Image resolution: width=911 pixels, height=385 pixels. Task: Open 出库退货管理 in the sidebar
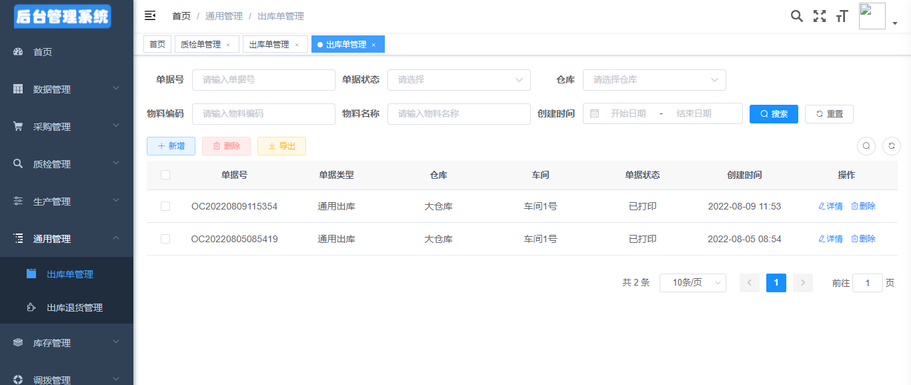point(75,308)
